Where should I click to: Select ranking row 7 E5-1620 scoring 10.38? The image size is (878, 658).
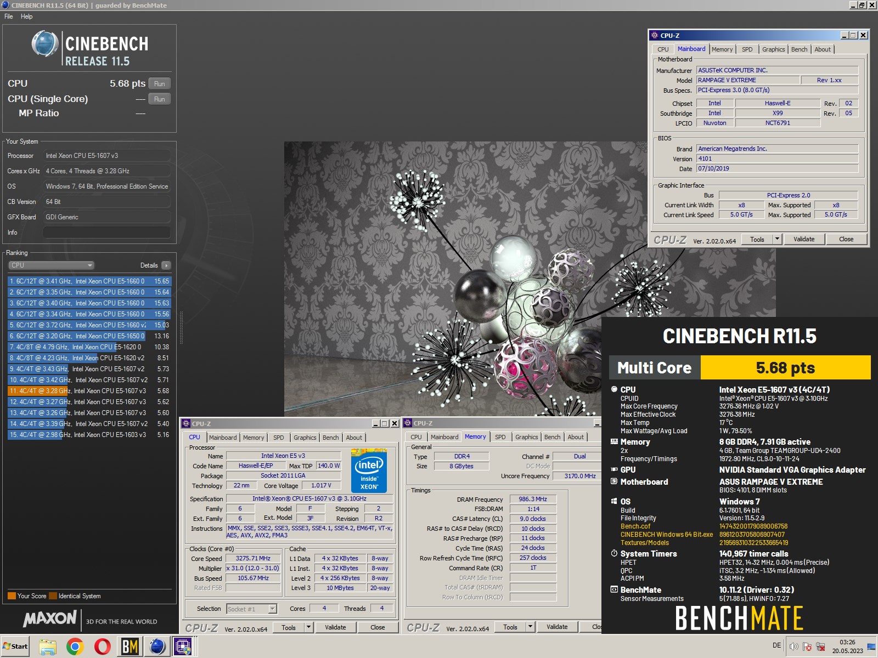pos(89,347)
